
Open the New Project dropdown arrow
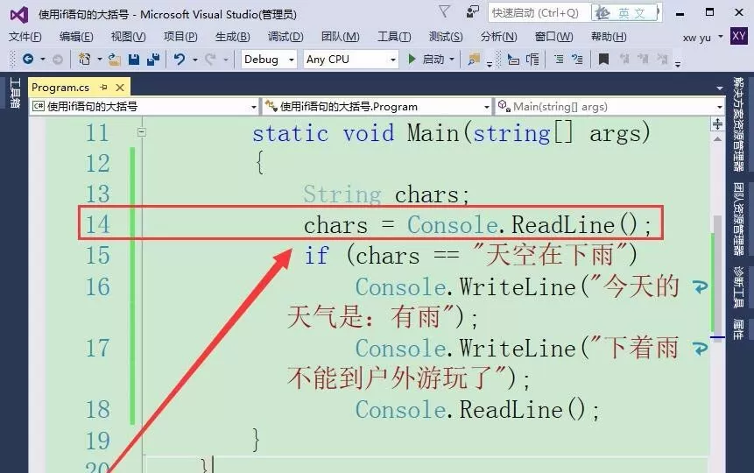click(100, 60)
